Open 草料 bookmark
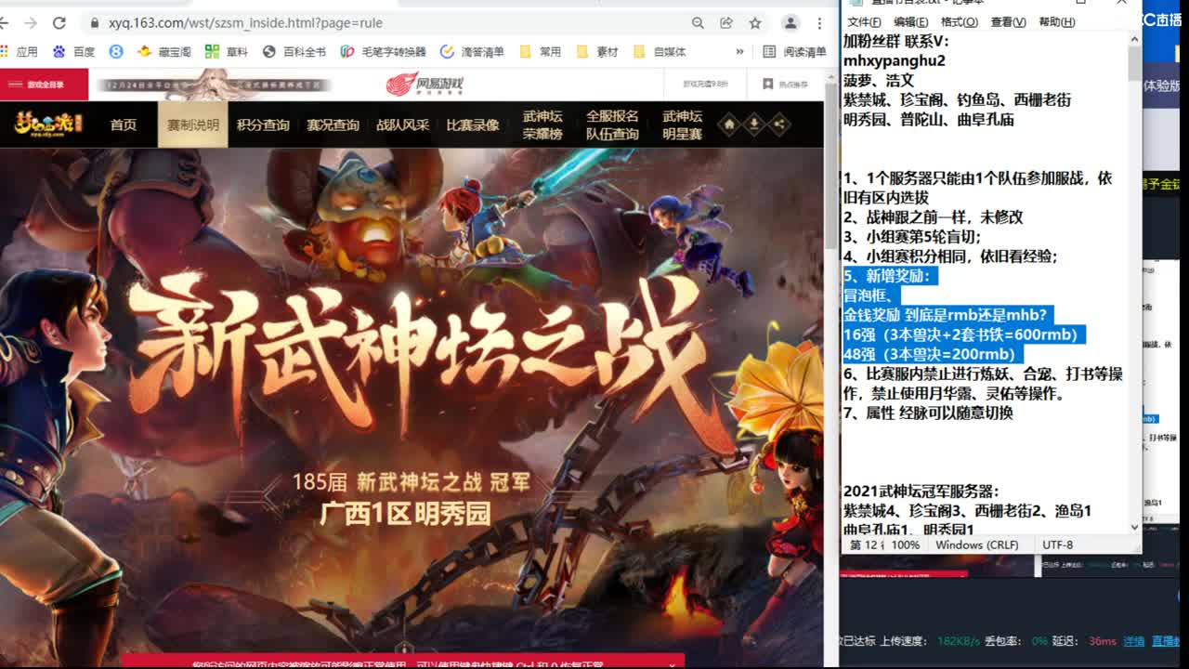1189x669 pixels. [228, 52]
